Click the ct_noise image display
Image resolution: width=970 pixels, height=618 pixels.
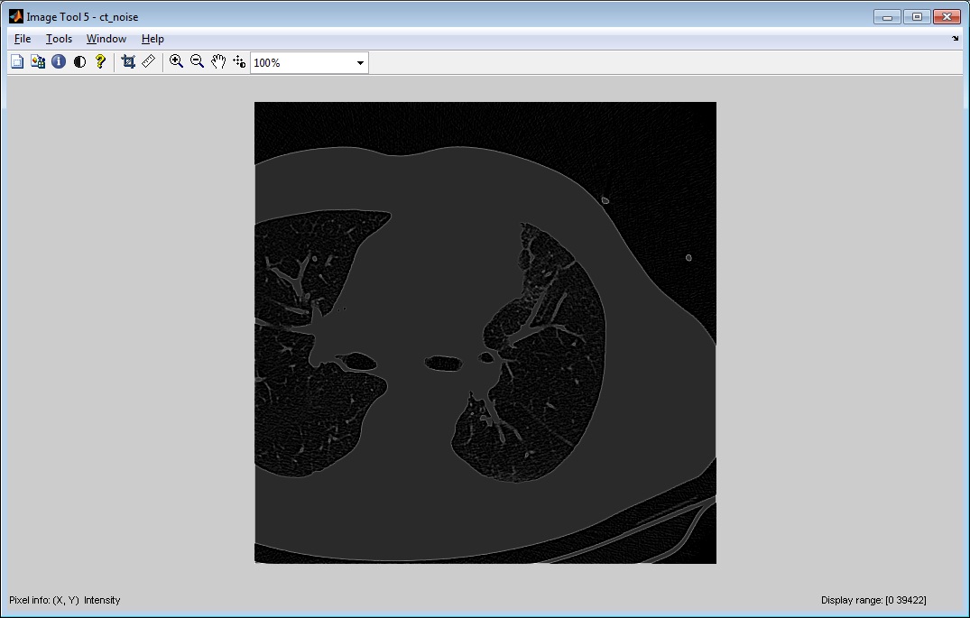tap(485, 332)
